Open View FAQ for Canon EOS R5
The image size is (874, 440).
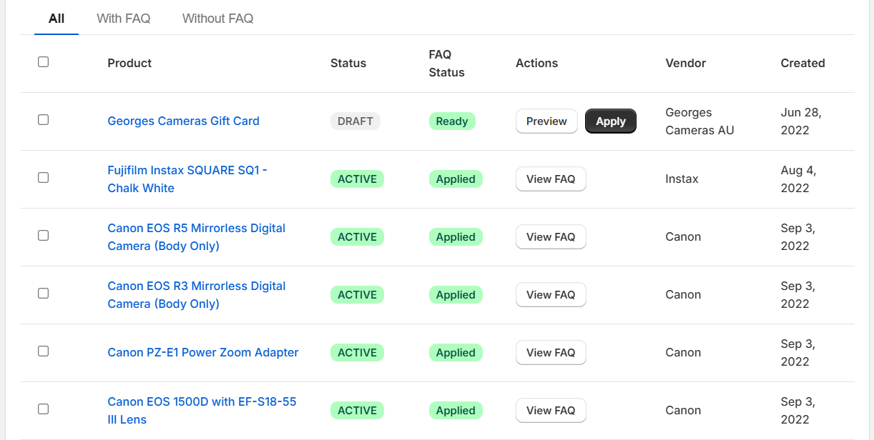click(551, 237)
